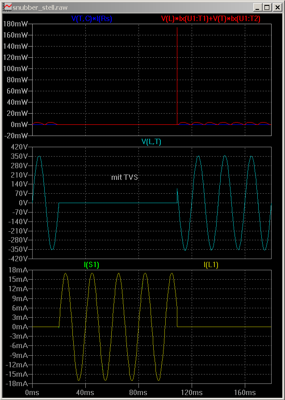The image size is (285, 400).
Task: Click the 100mW power axis label
Action: click(x=16, y=68)
